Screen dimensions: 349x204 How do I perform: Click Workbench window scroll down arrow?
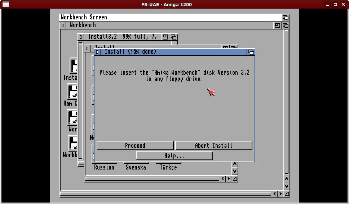coord(287,186)
